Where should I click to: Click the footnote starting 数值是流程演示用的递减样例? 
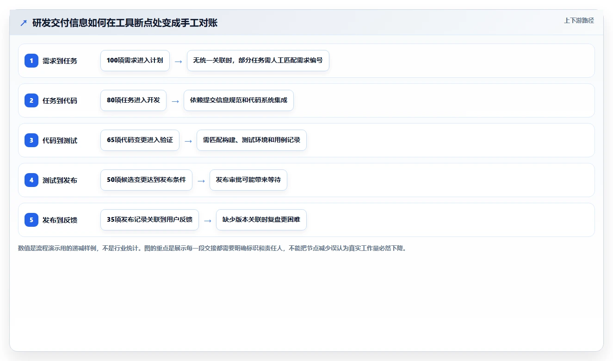click(212, 248)
